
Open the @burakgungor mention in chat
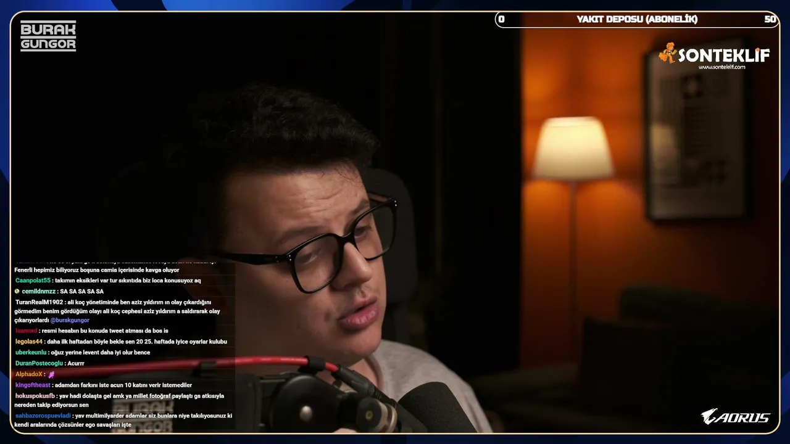pyautogui.click(x=70, y=321)
